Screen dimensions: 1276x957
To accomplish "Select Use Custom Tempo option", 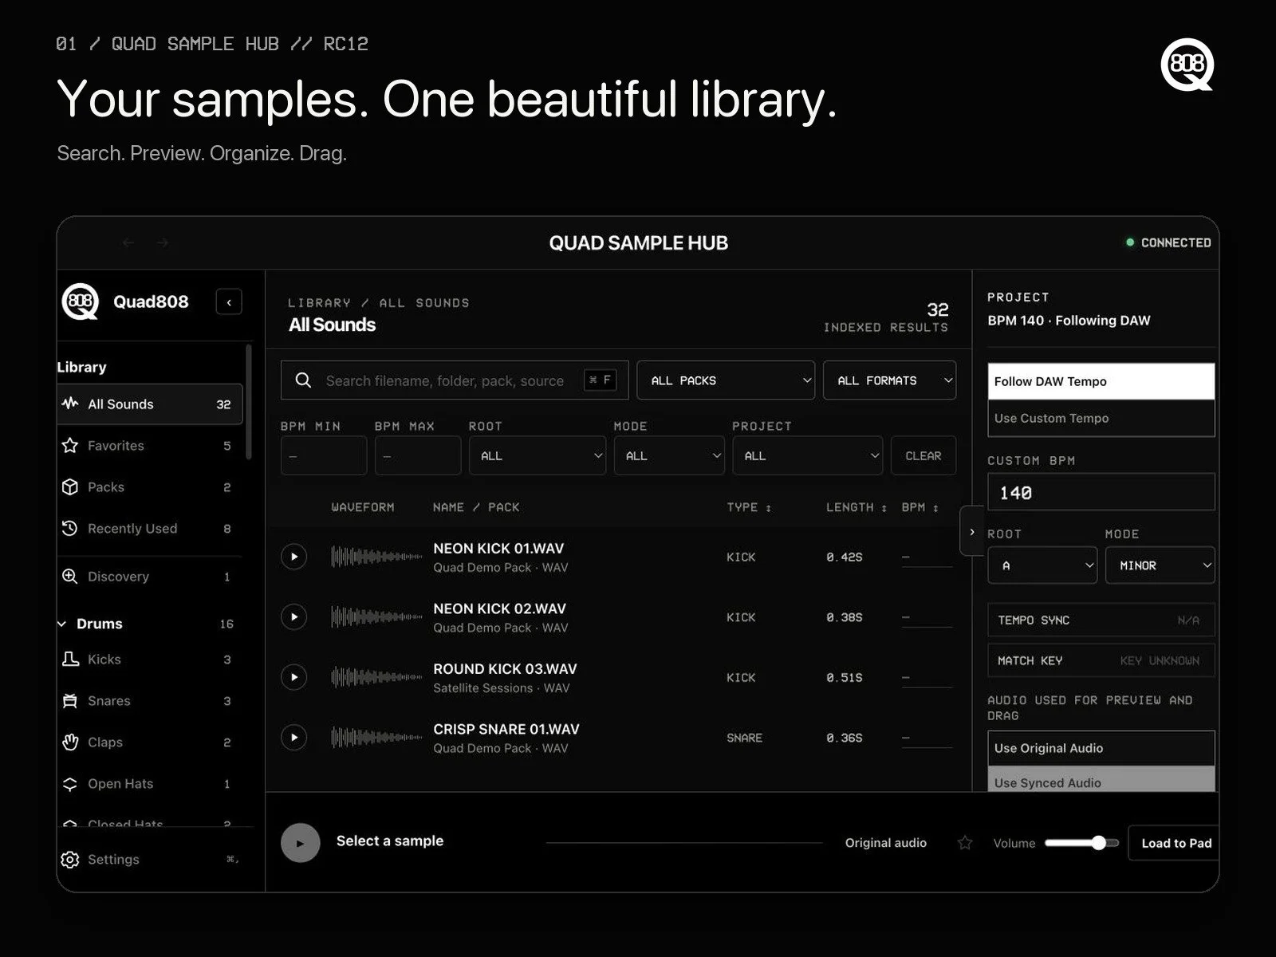I will pyautogui.click(x=1101, y=418).
